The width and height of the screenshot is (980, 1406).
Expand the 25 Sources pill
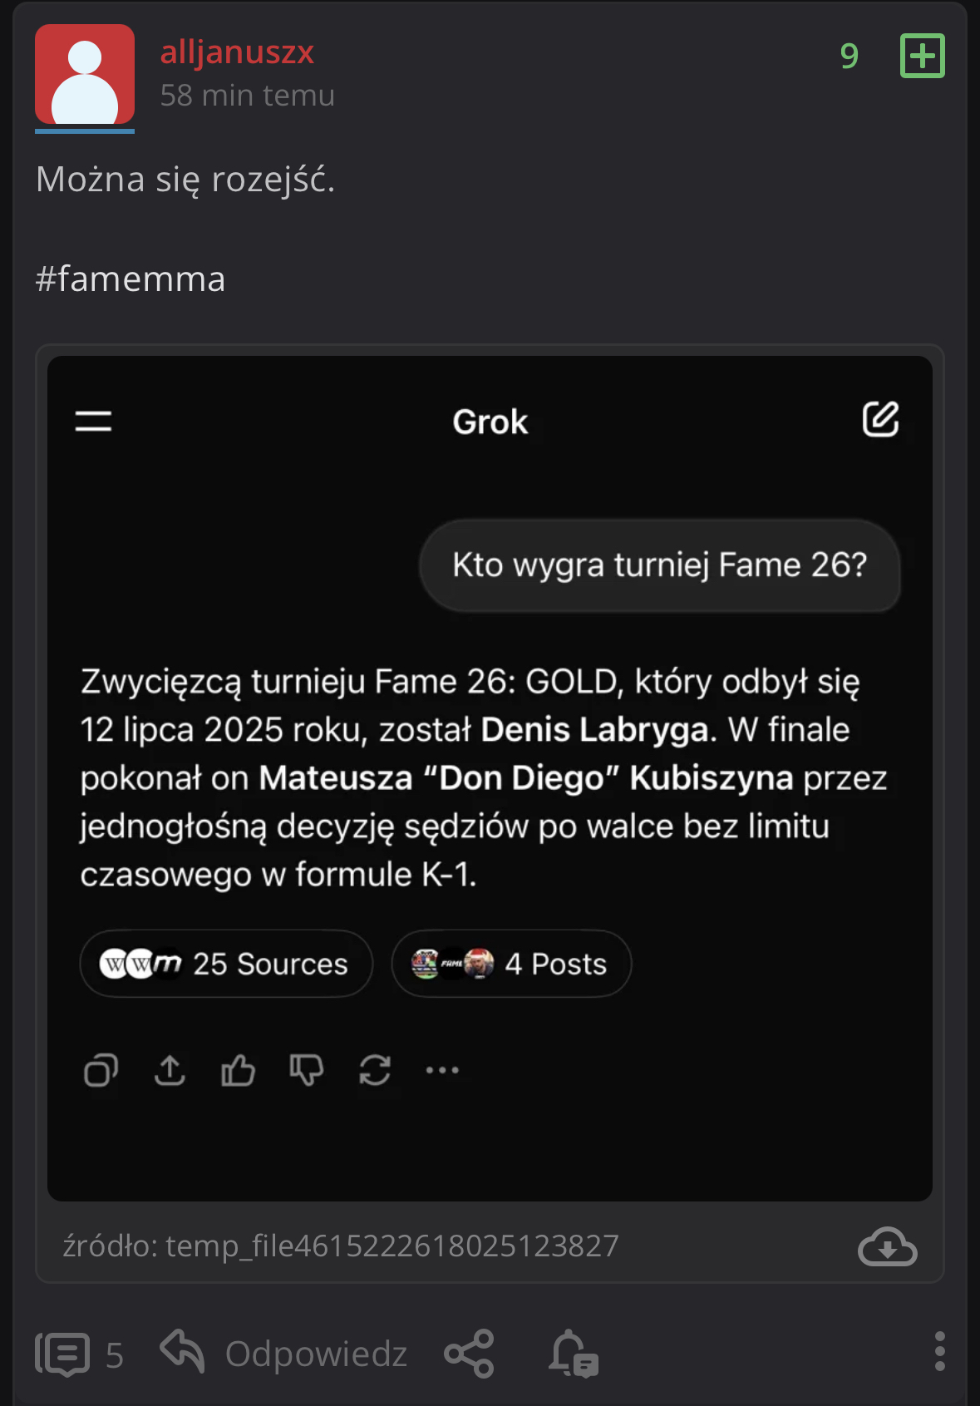point(226,964)
